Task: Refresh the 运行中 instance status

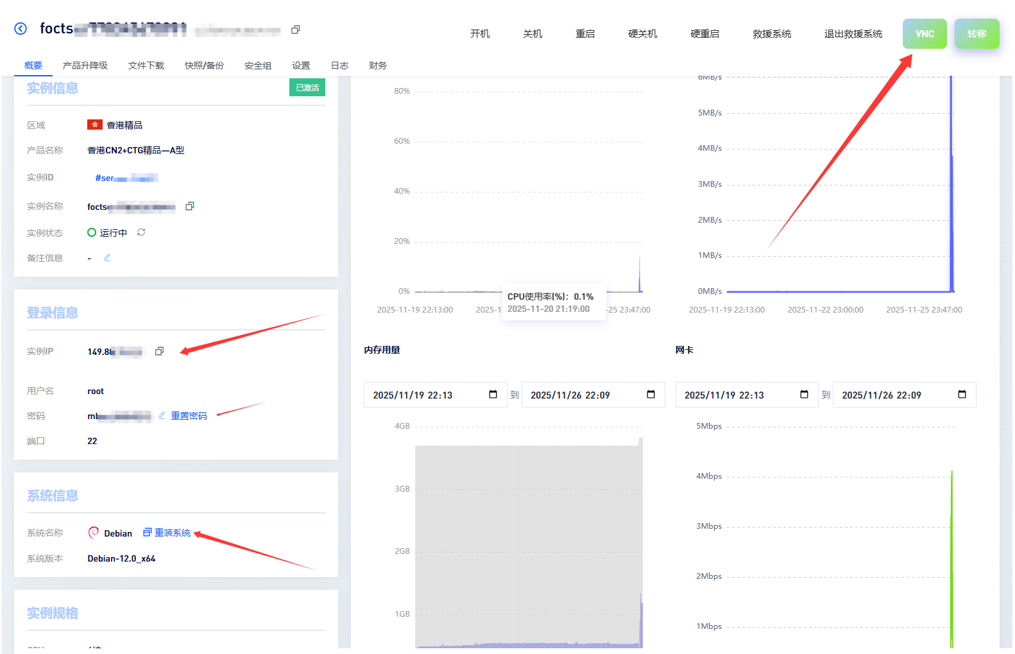Action: click(x=141, y=232)
